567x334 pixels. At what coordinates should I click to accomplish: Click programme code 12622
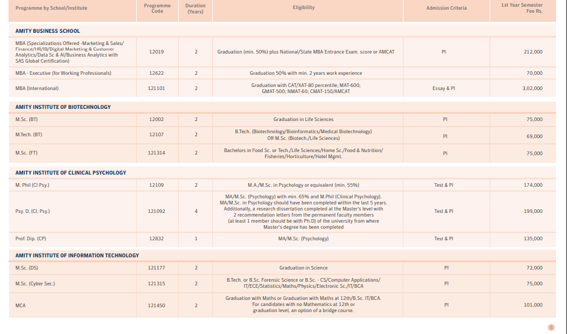(156, 73)
